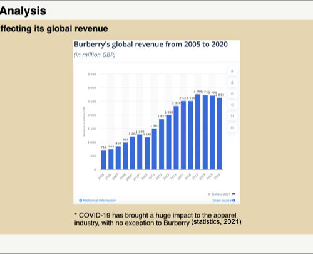Click the 'Analysis' slide heading
The image size is (313, 254).
tap(23, 11)
